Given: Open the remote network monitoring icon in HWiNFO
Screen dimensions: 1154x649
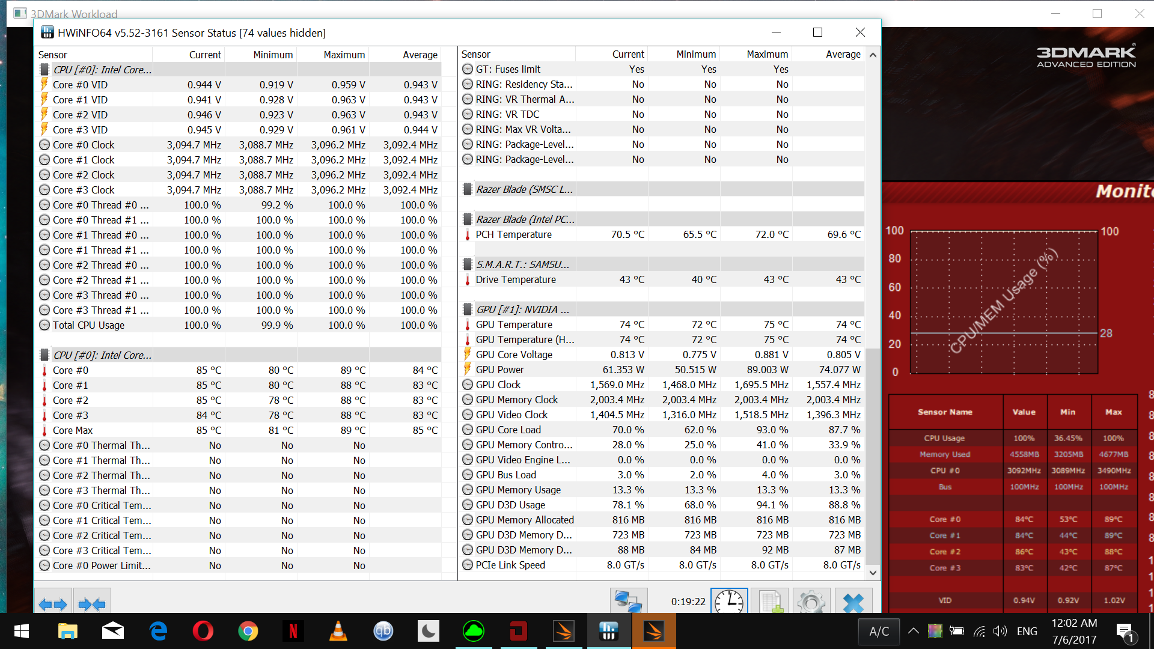Looking at the screenshot, I should [x=629, y=602].
